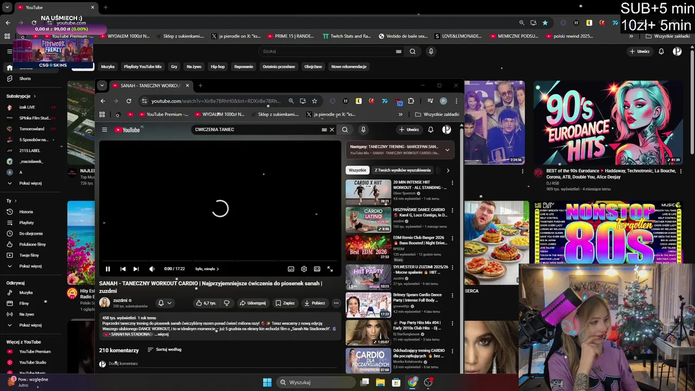
Task: Click Zapisz to save the video
Action: (x=285, y=303)
